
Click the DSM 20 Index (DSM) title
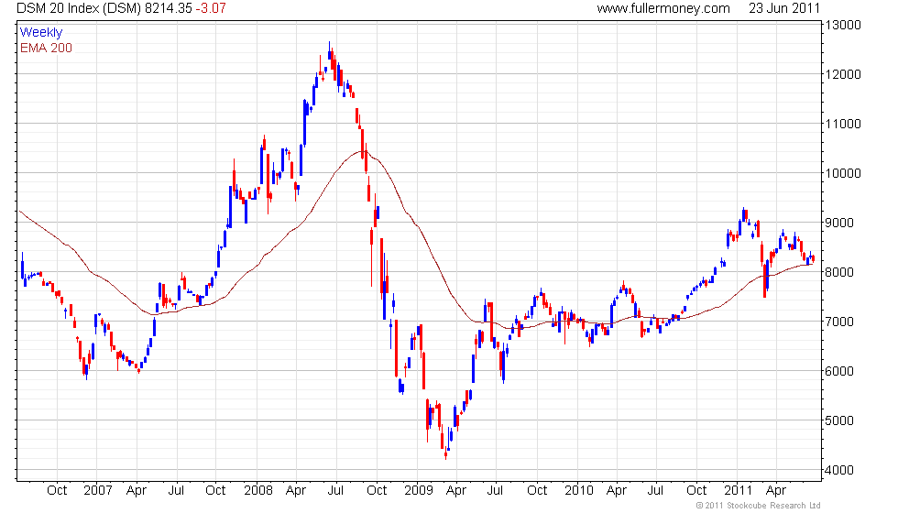click(79, 8)
